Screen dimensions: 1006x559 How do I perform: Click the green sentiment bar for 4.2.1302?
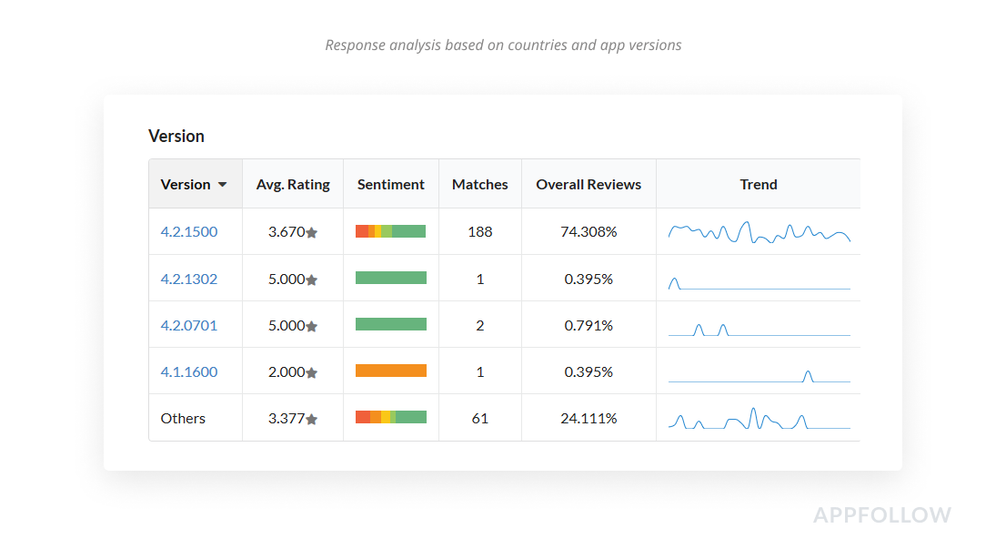coord(391,278)
